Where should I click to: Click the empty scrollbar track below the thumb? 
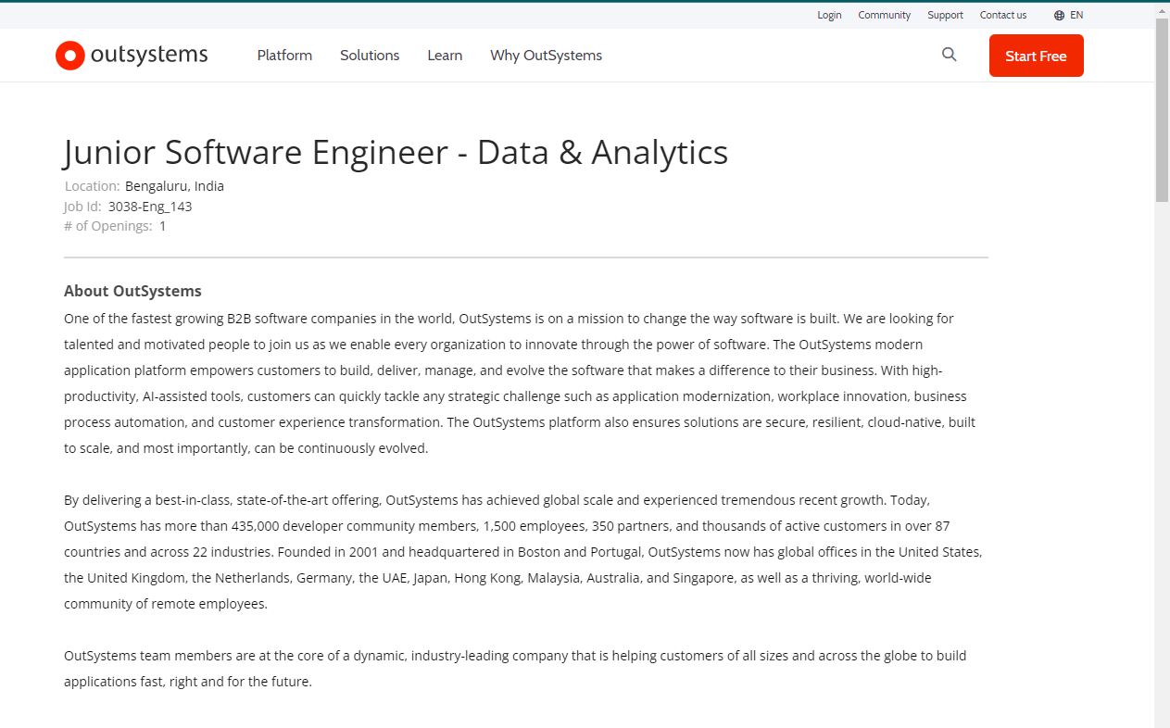[1162, 463]
